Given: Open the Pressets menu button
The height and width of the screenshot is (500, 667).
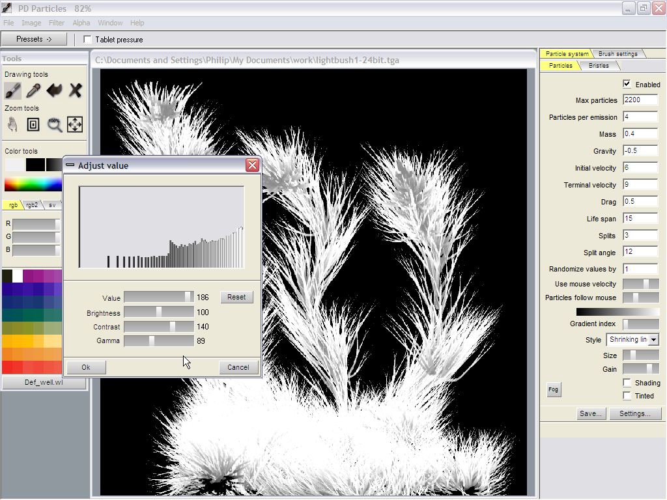Looking at the screenshot, I should pyautogui.click(x=34, y=39).
